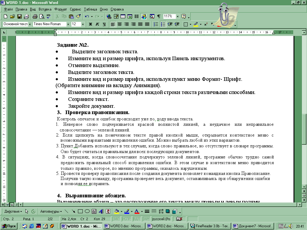The width and height of the screenshot is (307, 230).
Task: Open the Действия dropdown menu
Action: 13,211
